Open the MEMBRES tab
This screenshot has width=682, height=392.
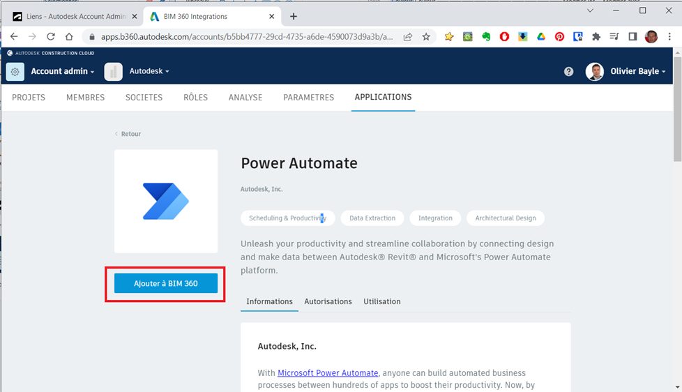(86, 98)
